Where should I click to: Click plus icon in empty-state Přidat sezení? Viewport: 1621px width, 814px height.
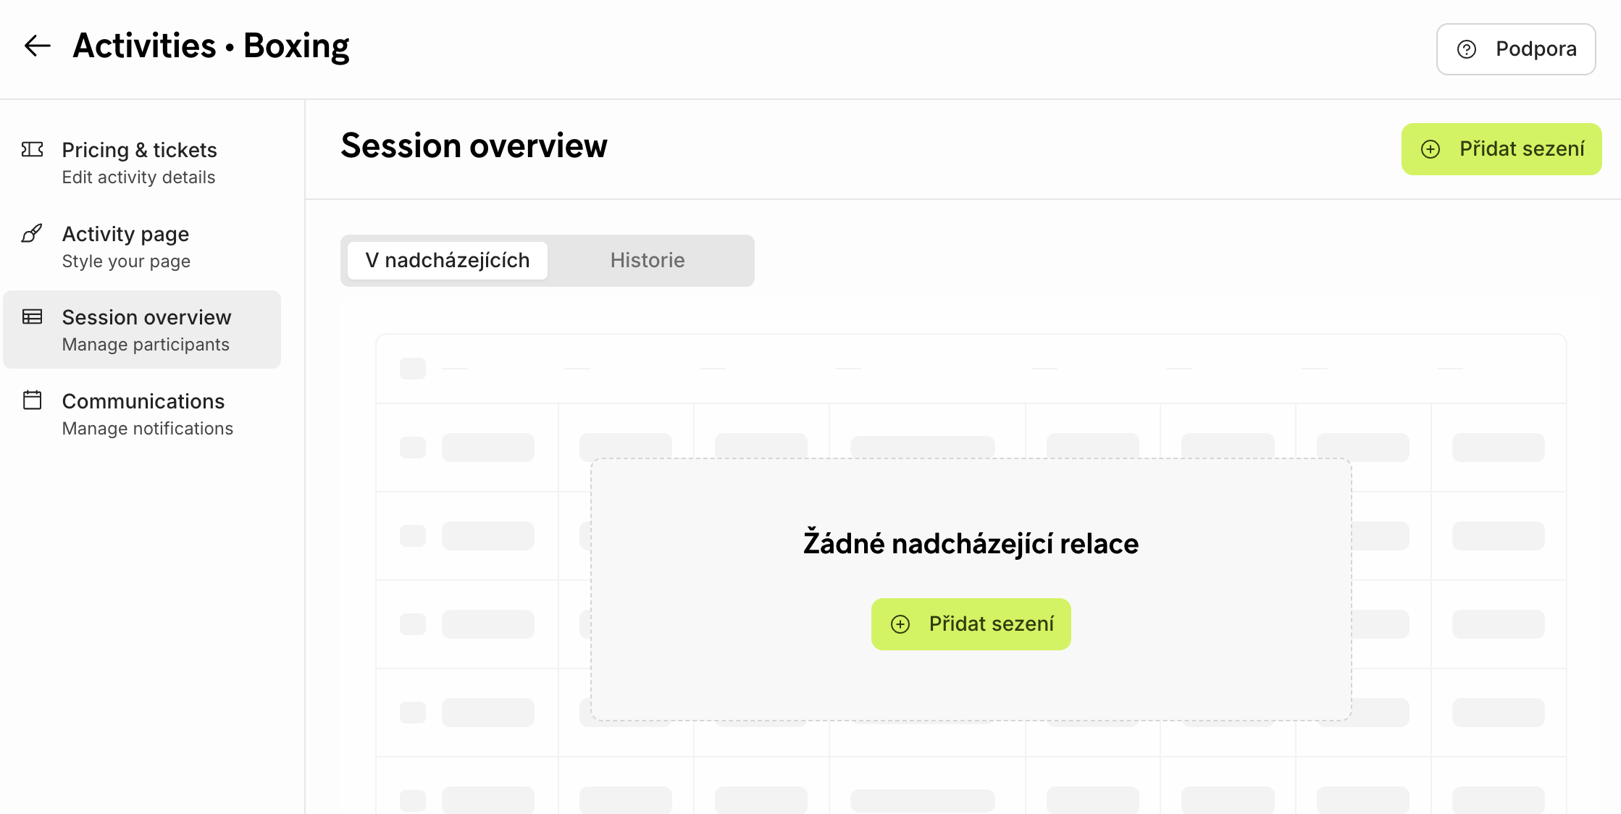pyautogui.click(x=900, y=624)
